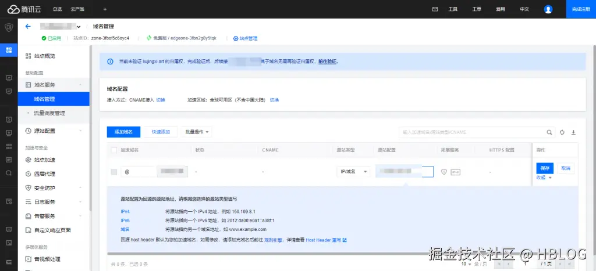The width and height of the screenshot is (596, 271).
Task: Click the bottom list menu icon in dark sidebar
Action: click(9, 262)
